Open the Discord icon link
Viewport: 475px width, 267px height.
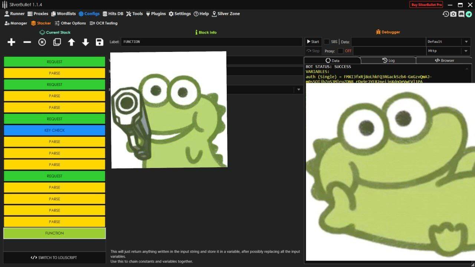[x=461, y=14]
